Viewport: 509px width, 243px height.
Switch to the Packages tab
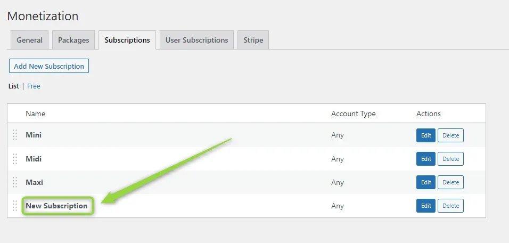coord(73,40)
